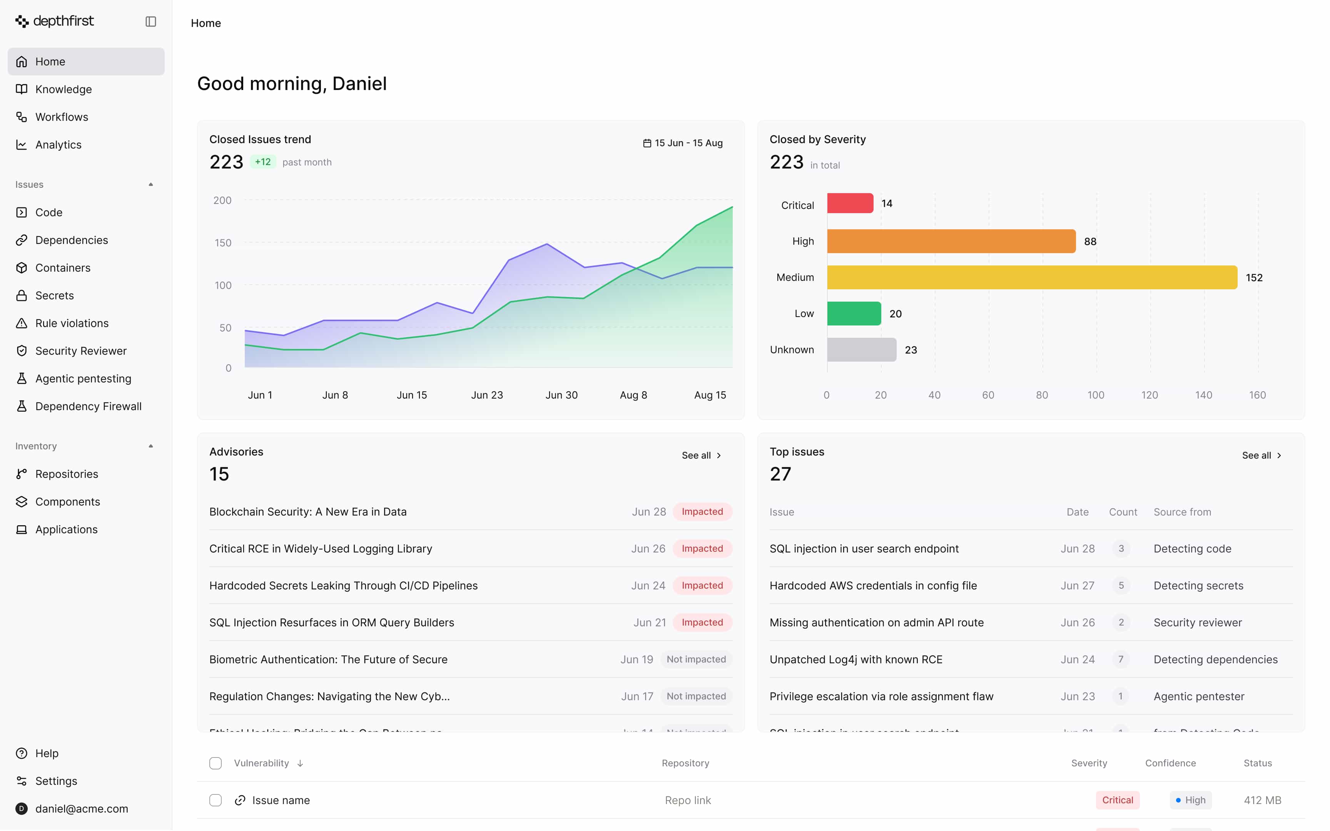Open the 15 Jun - 15 Aug date picker
The height and width of the screenshot is (831, 1330).
(683, 143)
